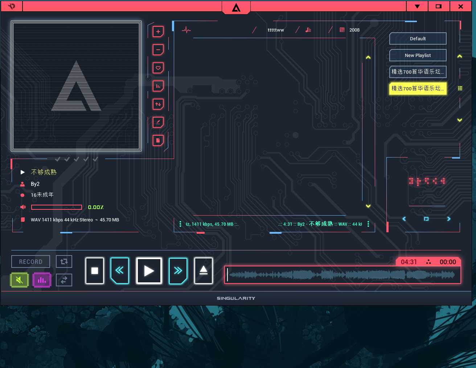
Task: Expand playlist list with yellow down chevron
Action: click(x=460, y=120)
